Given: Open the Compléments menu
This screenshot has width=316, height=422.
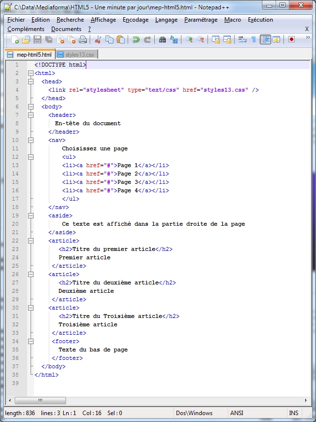Looking at the screenshot, I should point(26,29).
